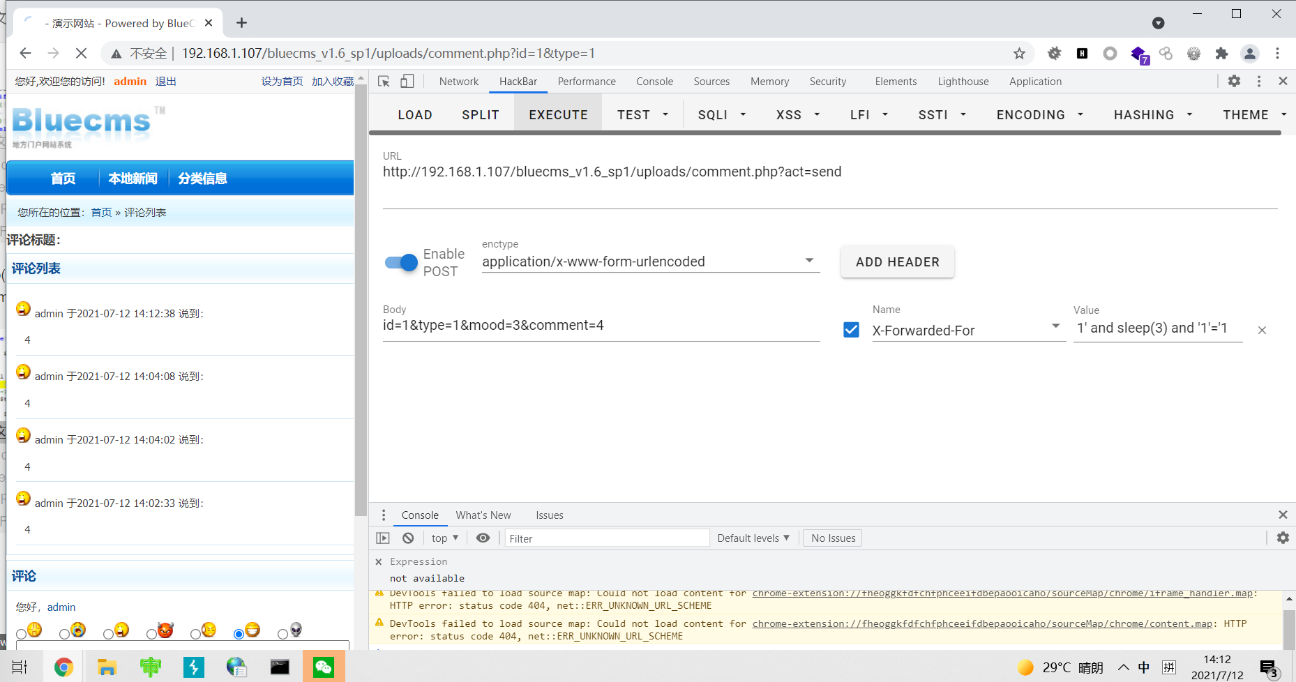Expand the HASHING dropdown menu
The width and height of the screenshot is (1296, 682).
(1153, 115)
